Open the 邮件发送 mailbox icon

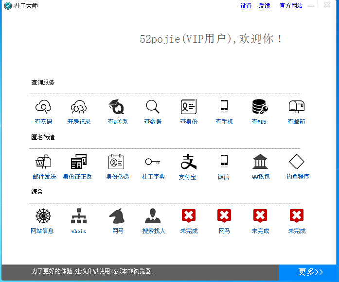coord(43,162)
